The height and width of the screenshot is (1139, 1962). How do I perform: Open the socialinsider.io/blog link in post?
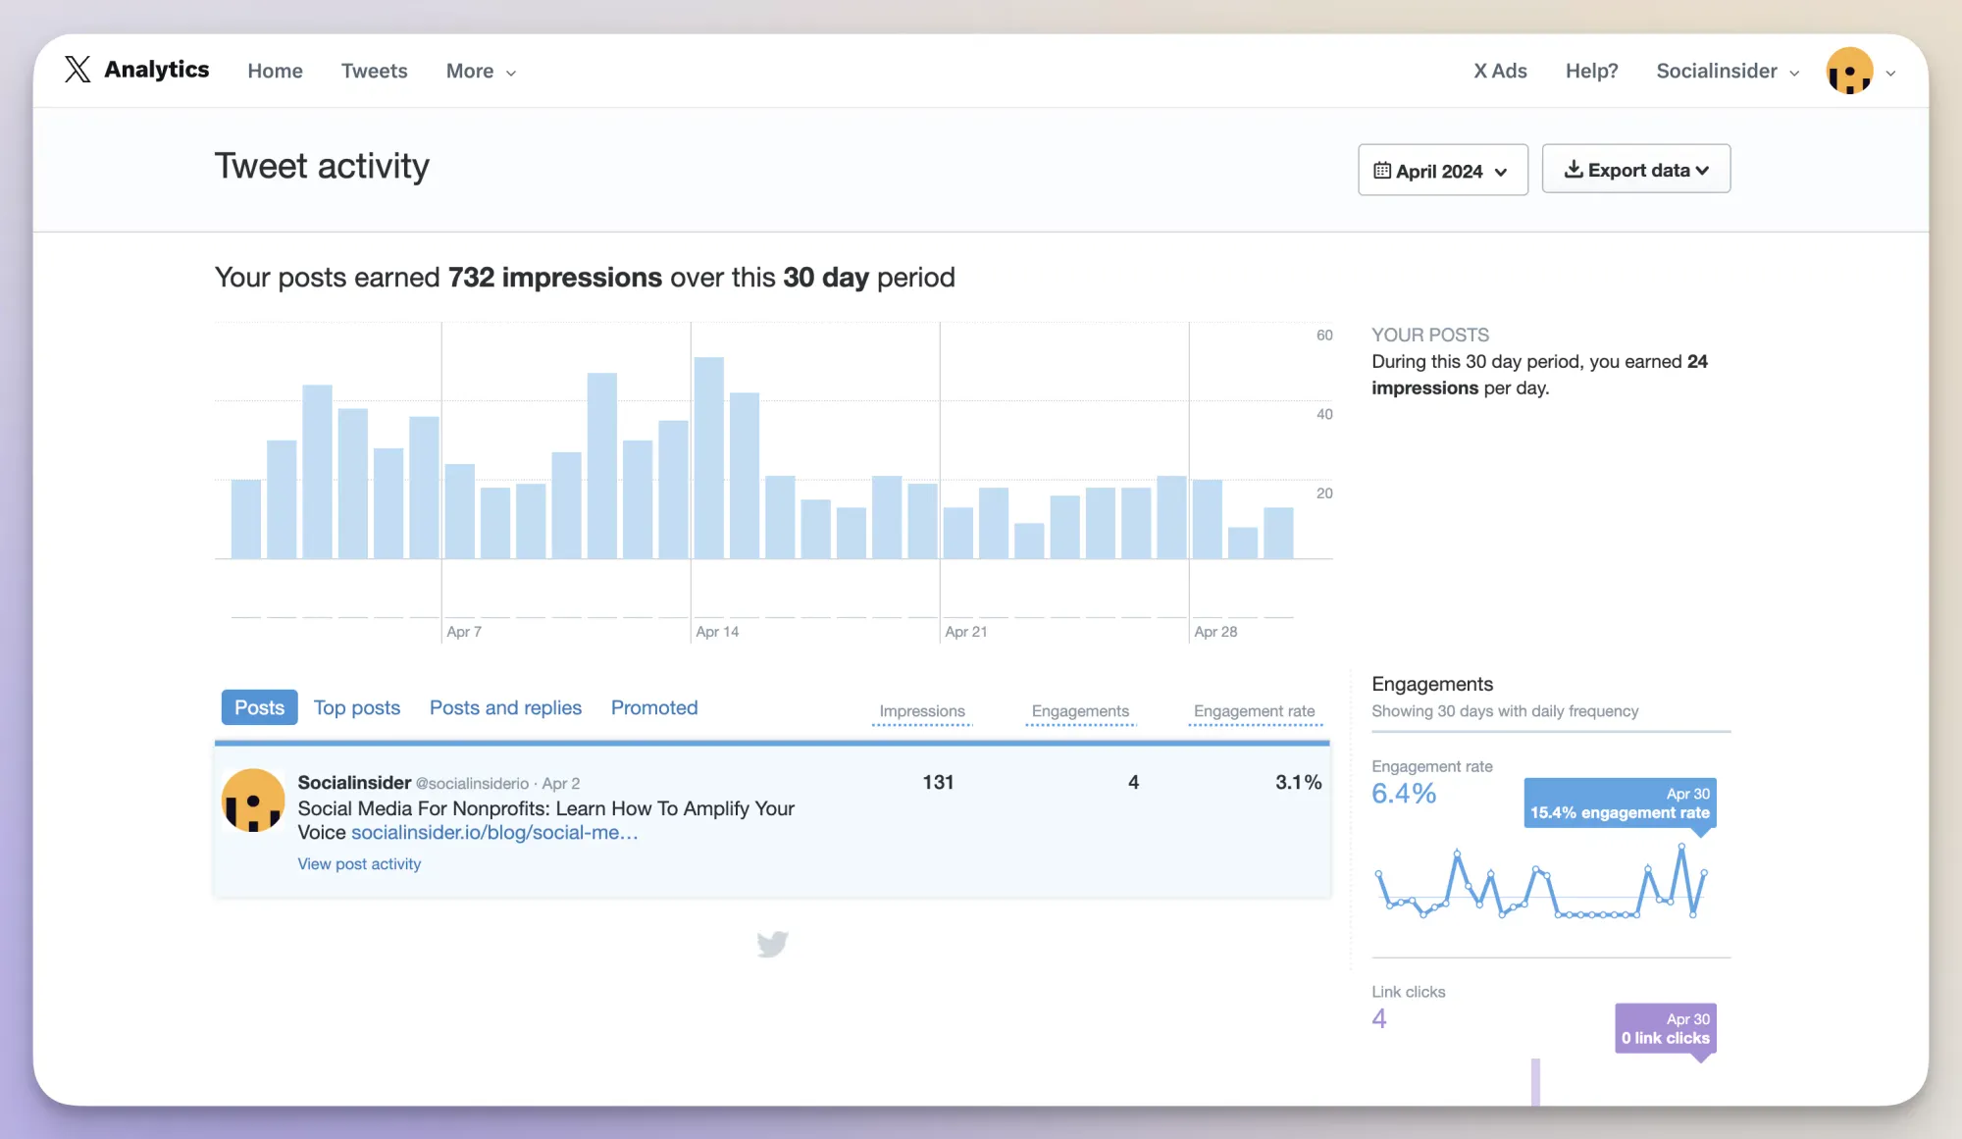pyautogui.click(x=494, y=833)
